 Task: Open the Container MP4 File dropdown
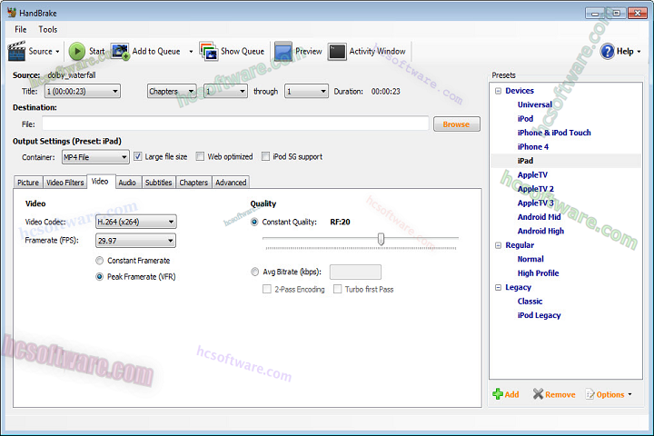(x=95, y=157)
